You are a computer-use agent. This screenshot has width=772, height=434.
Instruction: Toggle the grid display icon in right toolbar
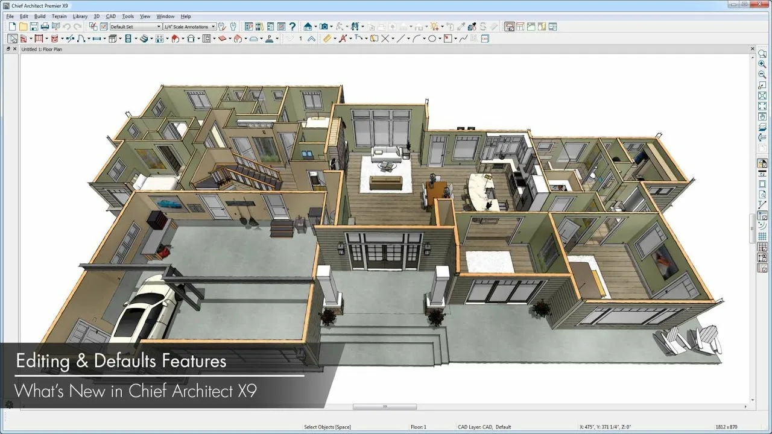pos(762,236)
